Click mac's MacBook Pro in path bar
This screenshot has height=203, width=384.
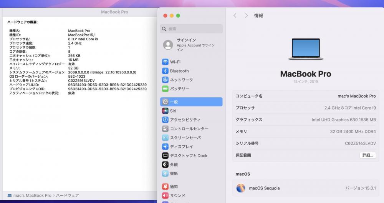coord(32,195)
